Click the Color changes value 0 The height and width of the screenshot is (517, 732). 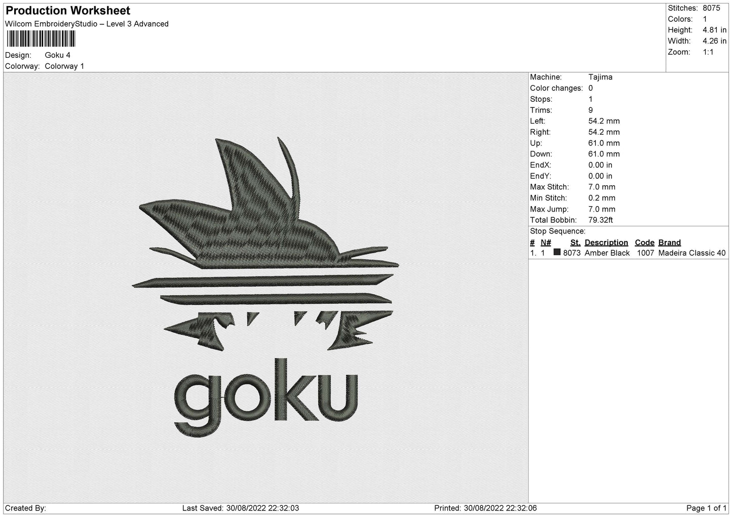591,88
